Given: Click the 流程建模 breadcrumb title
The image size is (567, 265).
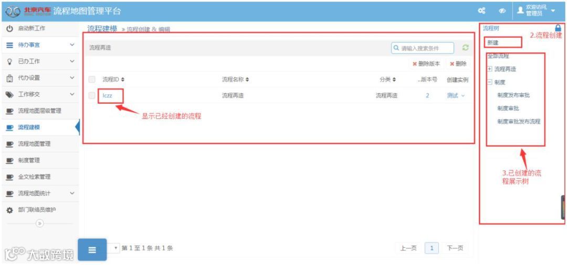Looking at the screenshot, I should tap(102, 29).
